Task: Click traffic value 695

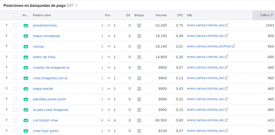Action: tap(271, 57)
